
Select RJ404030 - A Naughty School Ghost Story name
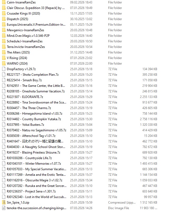(36, 147)
